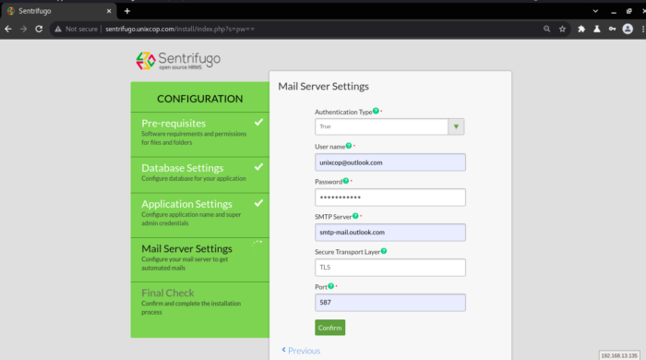Close the Sentrifugo tab

pos(109,11)
